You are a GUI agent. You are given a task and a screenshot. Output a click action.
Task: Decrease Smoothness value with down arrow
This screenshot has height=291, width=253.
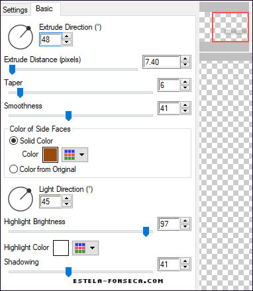(185, 111)
